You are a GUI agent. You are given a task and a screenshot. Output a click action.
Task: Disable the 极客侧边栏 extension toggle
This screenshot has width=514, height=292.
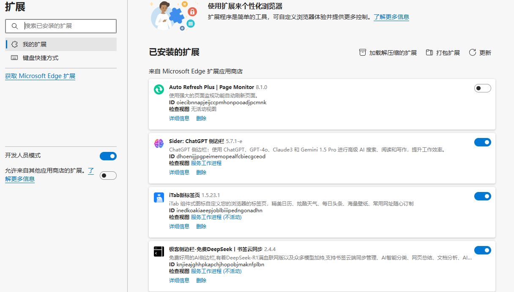pos(483,250)
